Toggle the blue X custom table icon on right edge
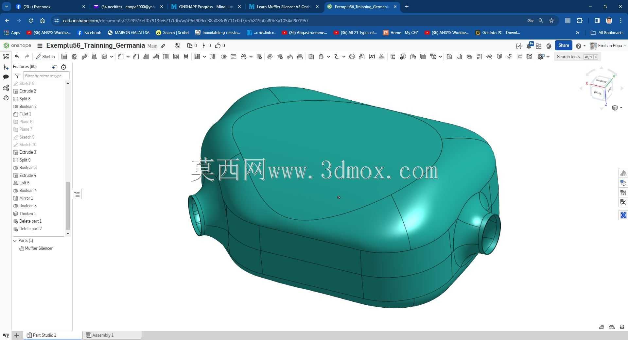 pos(623,215)
